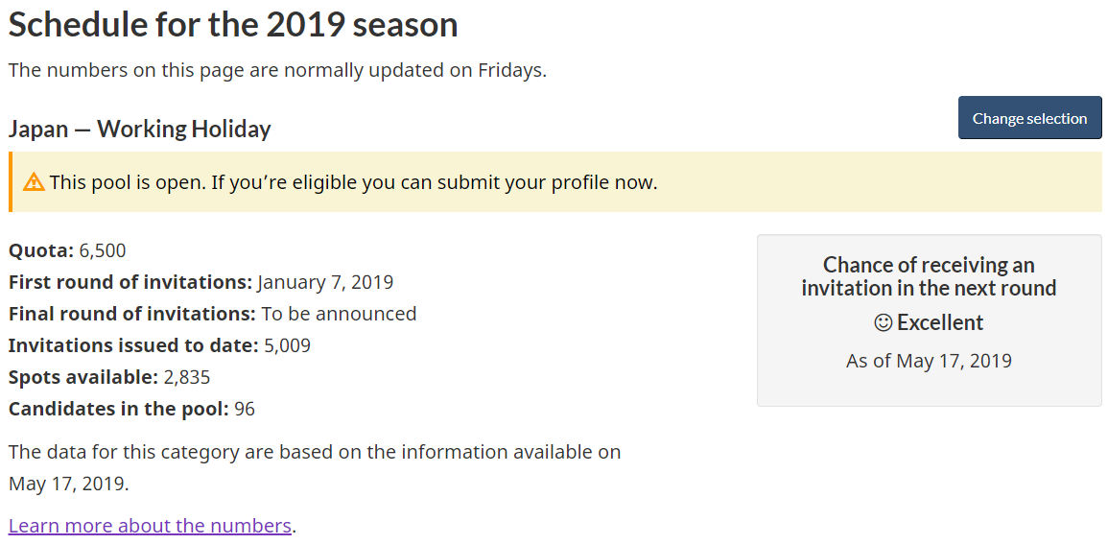Click the data for this category paragraph
1108x544 pixels.
tap(315, 466)
